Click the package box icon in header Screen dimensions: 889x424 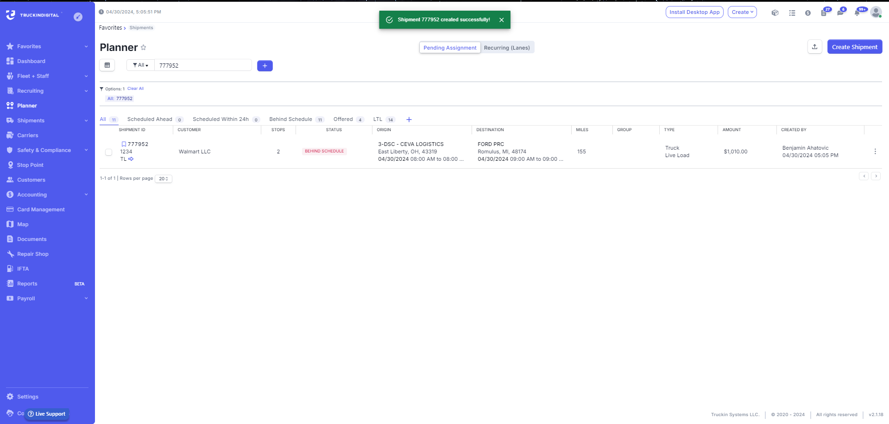point(775,13)
